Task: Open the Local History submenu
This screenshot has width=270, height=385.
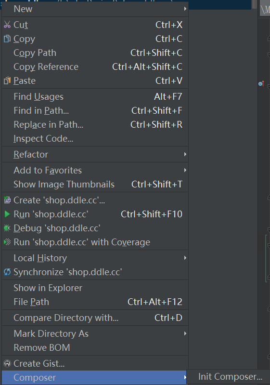Action: pos(95,258)
